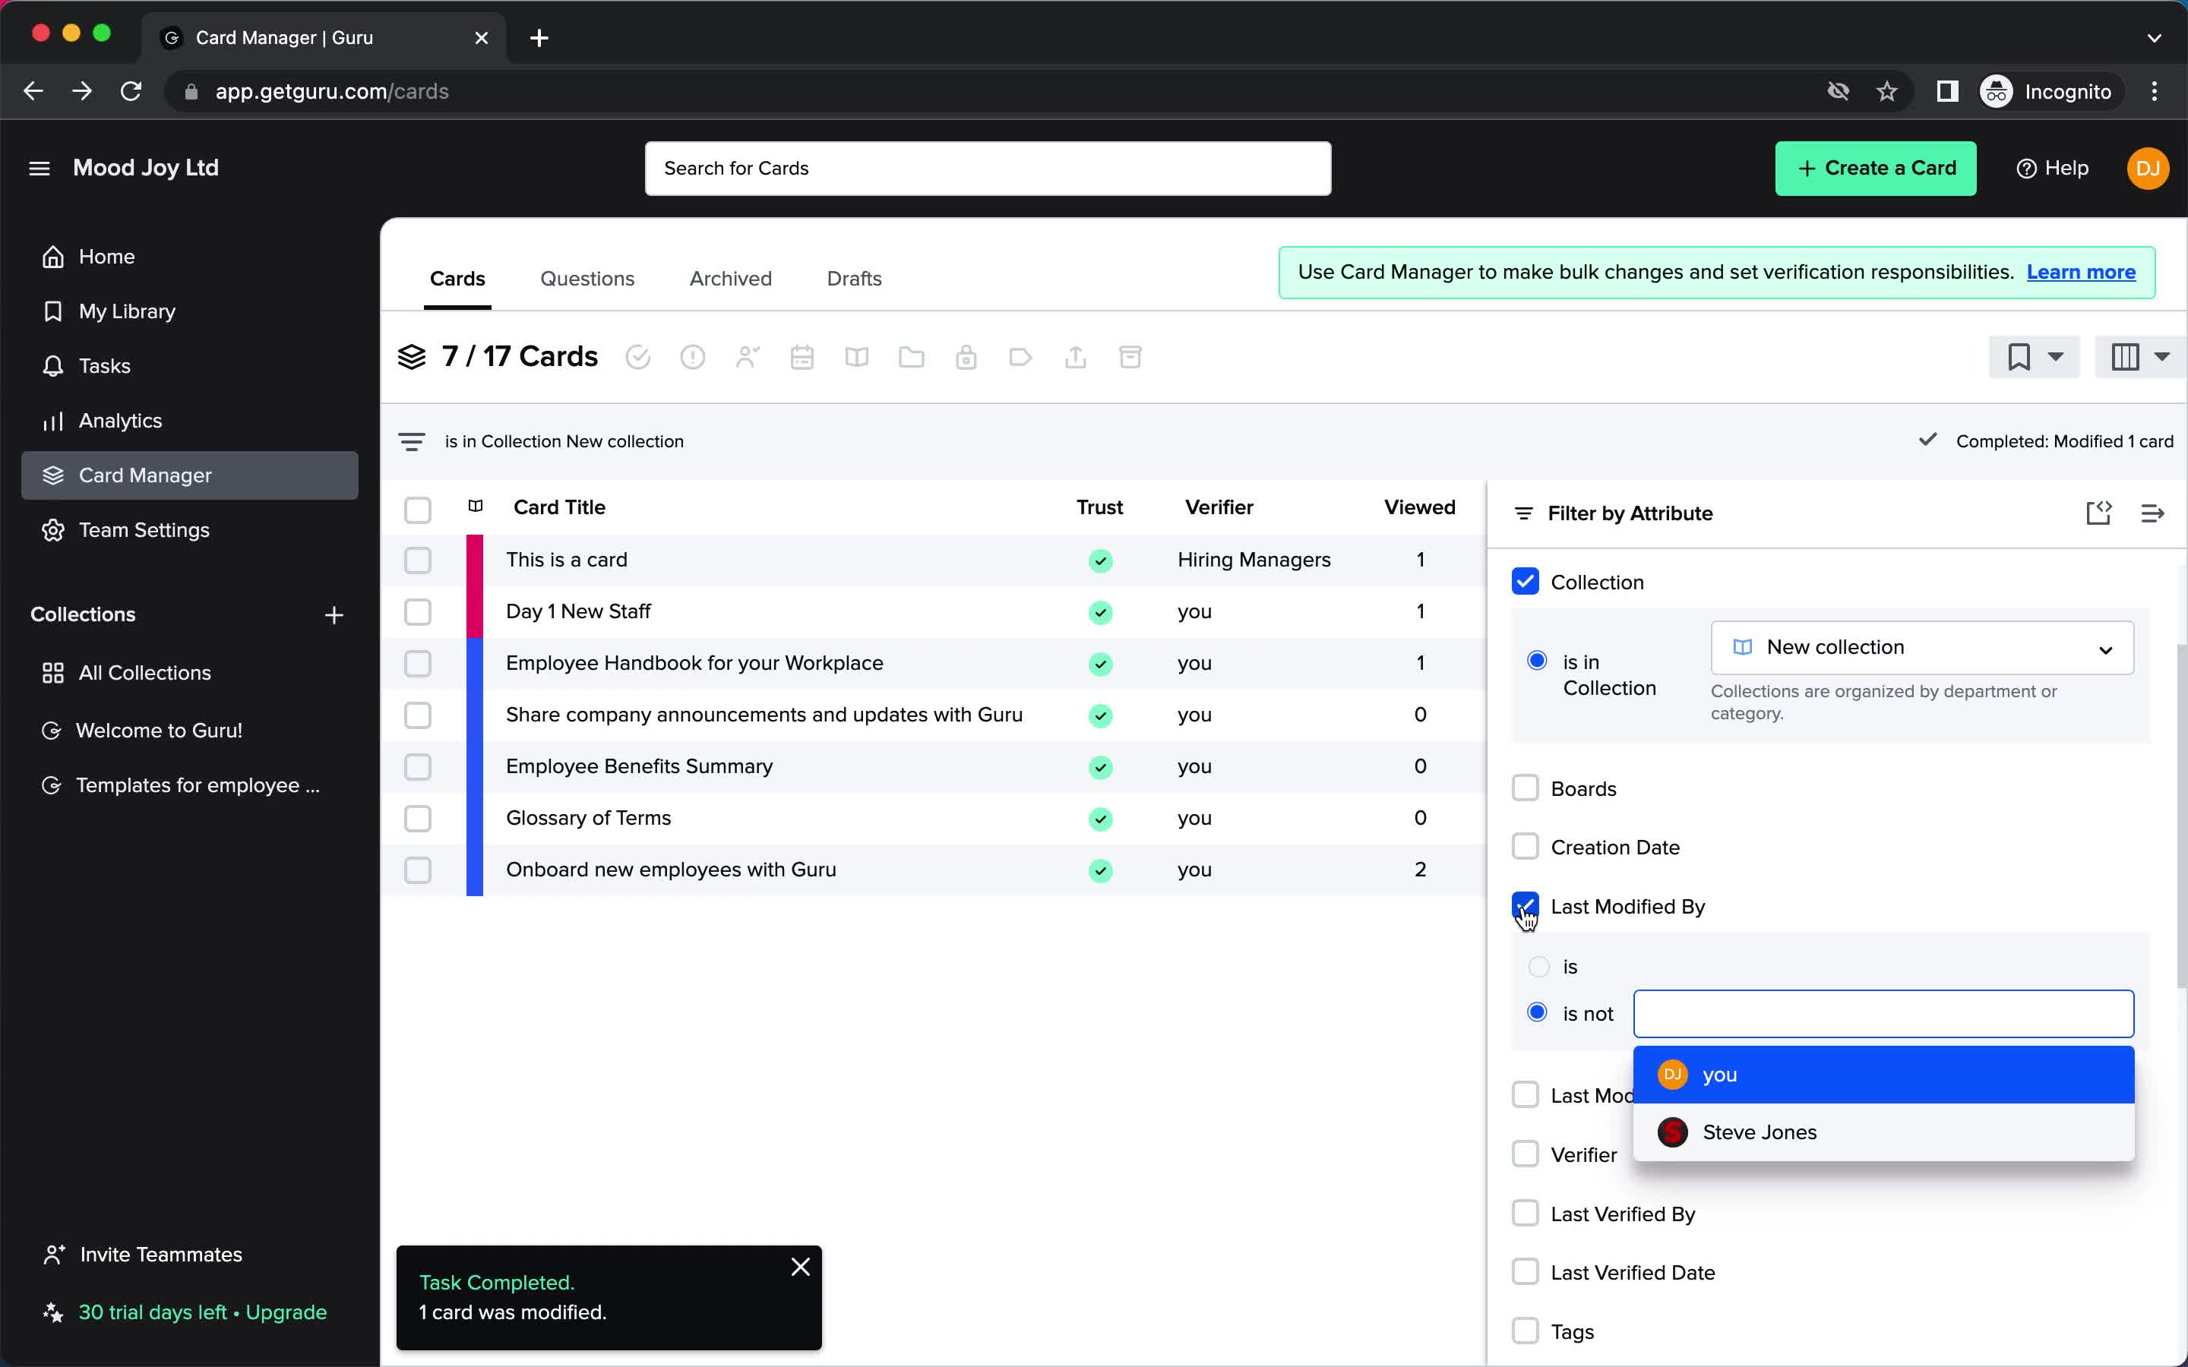Image resolution: width=2188 pixels, height=1367 pixels.
Task: Select the 'is' radio under Last Modified By
Action: [1538, 967]
